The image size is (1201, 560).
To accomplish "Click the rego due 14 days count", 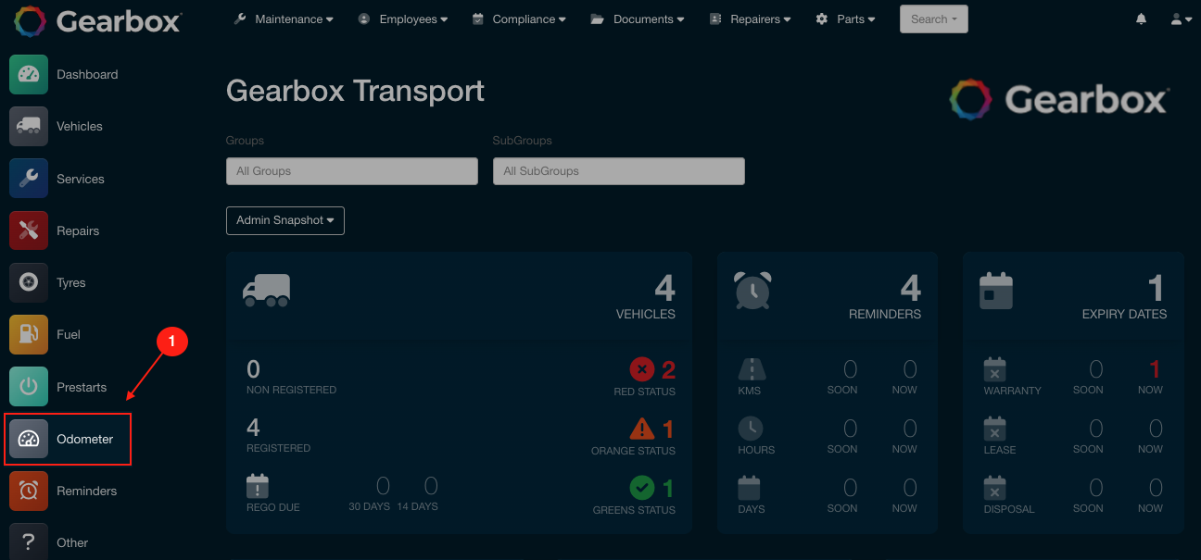I will pyautogui.click(x=431, y=486).
